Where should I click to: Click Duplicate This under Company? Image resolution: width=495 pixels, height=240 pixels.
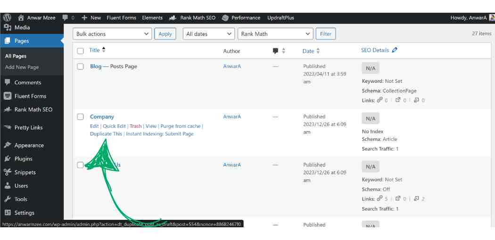[x=106, y=134]
